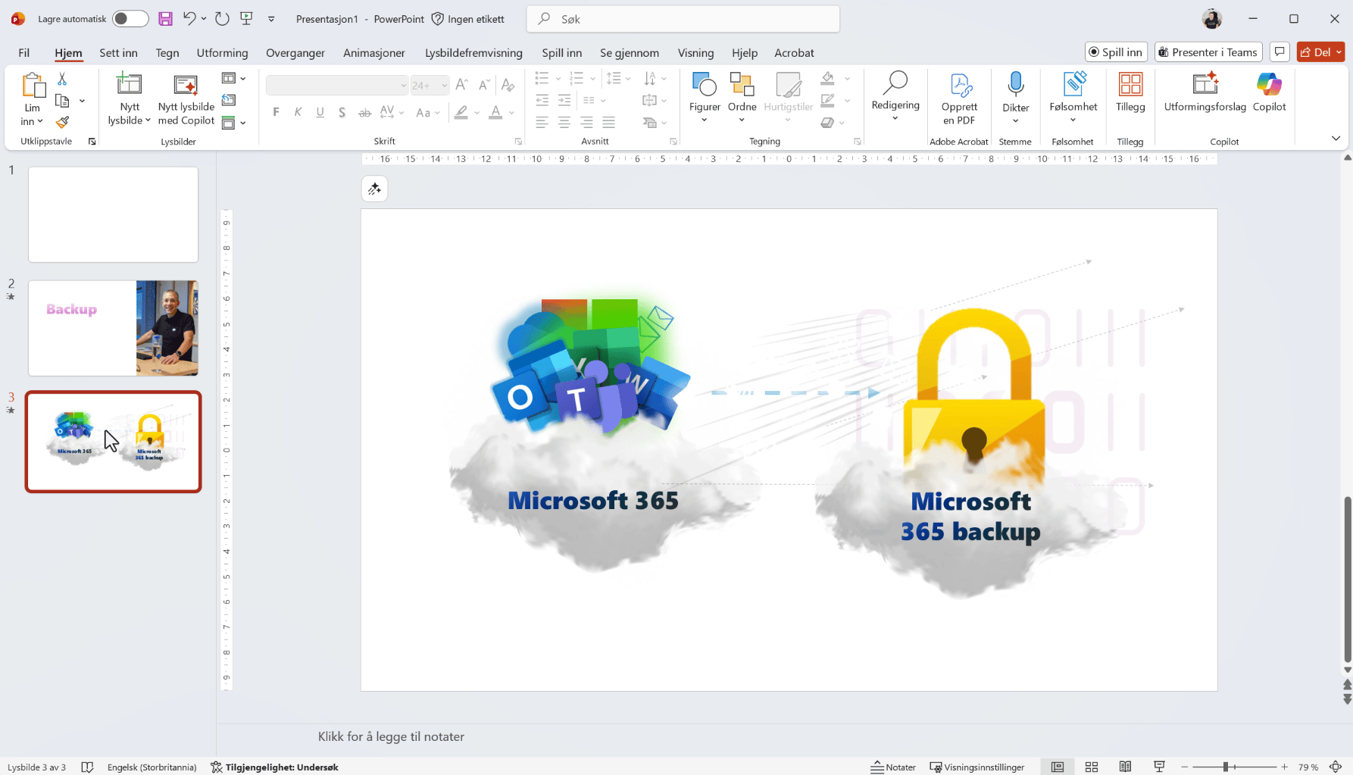Image resolution: width=1353 pixels, height=775 pixels.
Task: Toggle italic formatting with the K icon
Action: (x=298, y=112)
